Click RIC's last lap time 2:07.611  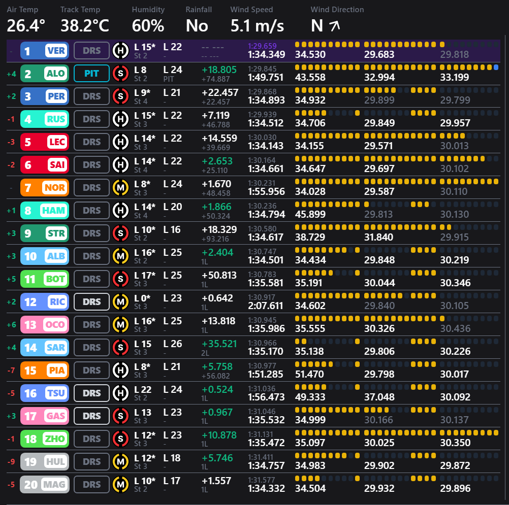click(266, 306)
